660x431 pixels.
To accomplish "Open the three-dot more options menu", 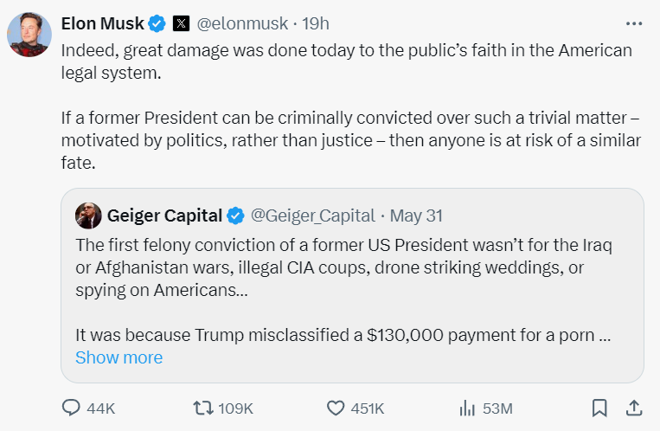I will tap(635, 23).
